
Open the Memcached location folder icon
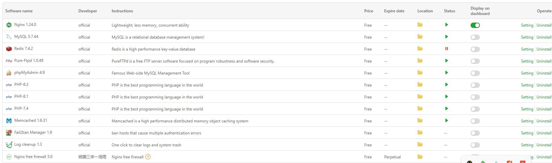click(x=420, y=120)
